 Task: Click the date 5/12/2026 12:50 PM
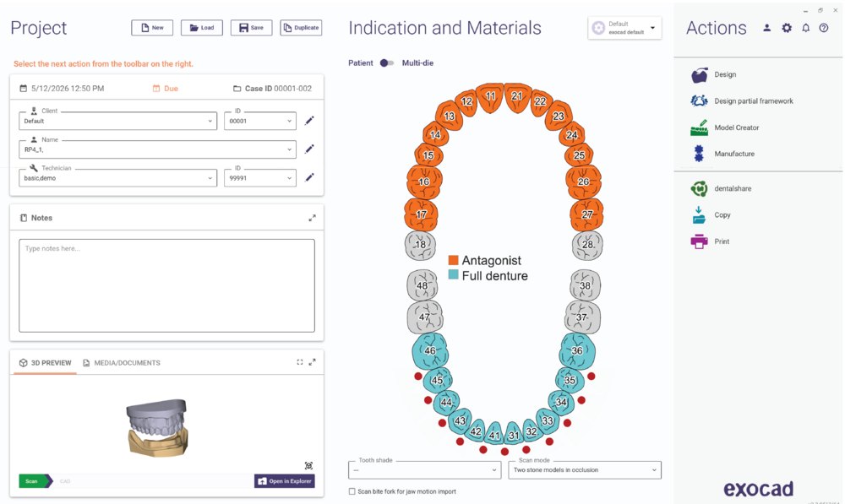(68, 89)
